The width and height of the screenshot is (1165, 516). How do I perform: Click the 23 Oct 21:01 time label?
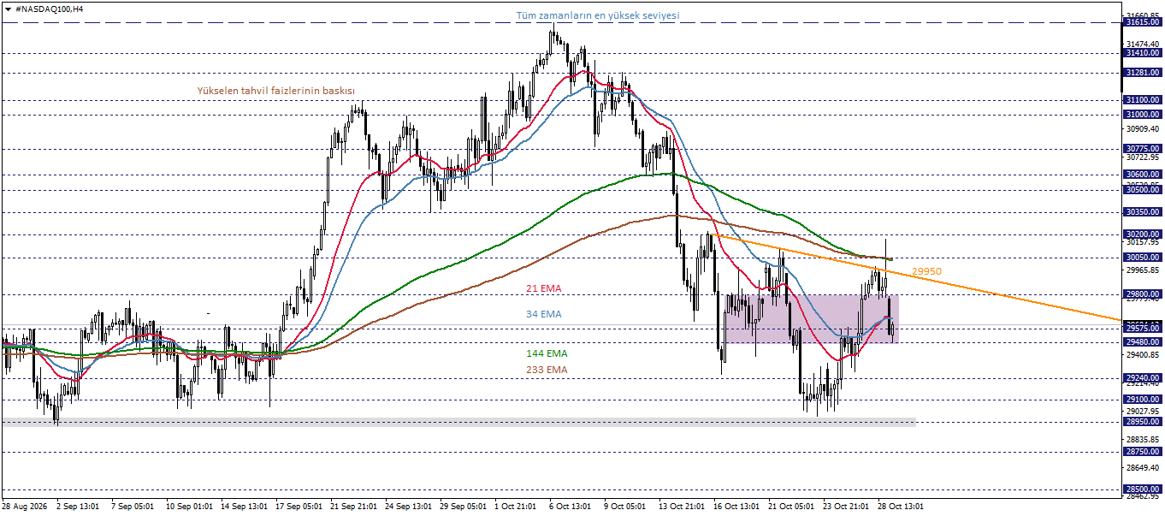(847, 506)
